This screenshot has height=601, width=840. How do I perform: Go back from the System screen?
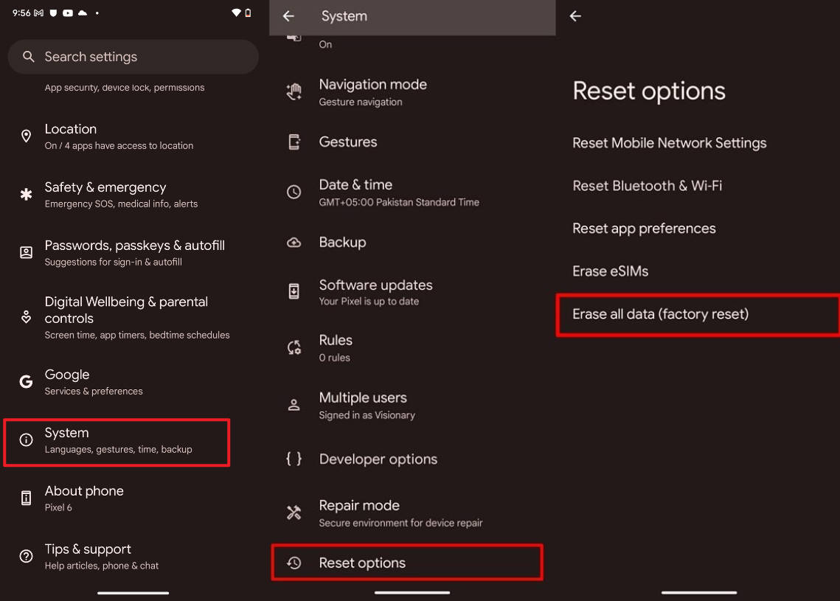coord(289,16)
